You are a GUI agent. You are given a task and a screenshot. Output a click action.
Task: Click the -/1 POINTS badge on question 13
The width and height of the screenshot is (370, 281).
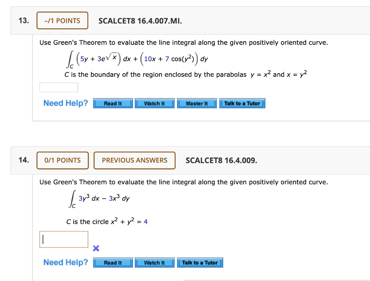click(x=62, y=20)
